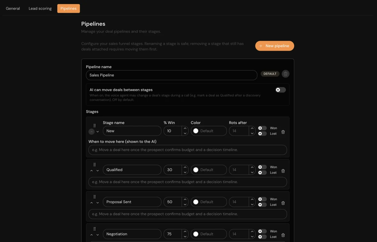Decrease % Win for the Qualified stage
Screen dimensions: 377x242
pyautogui.click(x=185, y=172)
